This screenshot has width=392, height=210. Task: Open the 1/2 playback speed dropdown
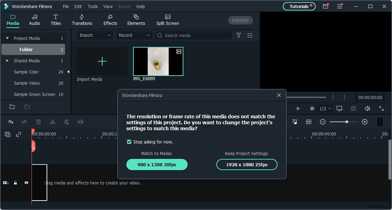click(x=324, y=108)
